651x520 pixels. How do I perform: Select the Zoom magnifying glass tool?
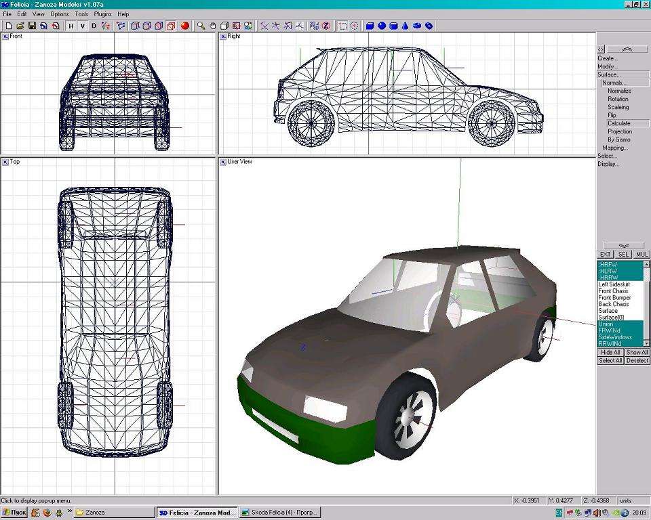coord(201,26)
